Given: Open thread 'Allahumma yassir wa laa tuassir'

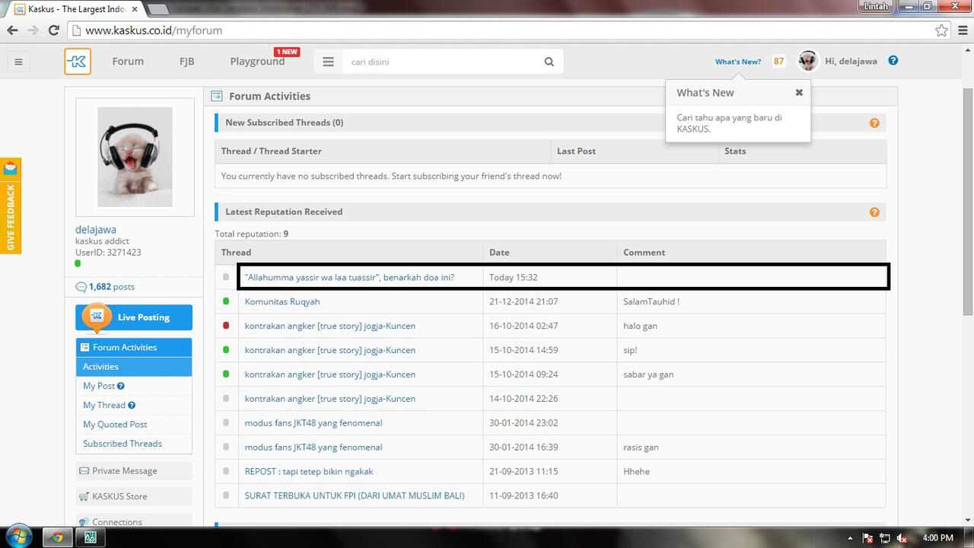Looking at the screenshot, I should coord(349,277).
